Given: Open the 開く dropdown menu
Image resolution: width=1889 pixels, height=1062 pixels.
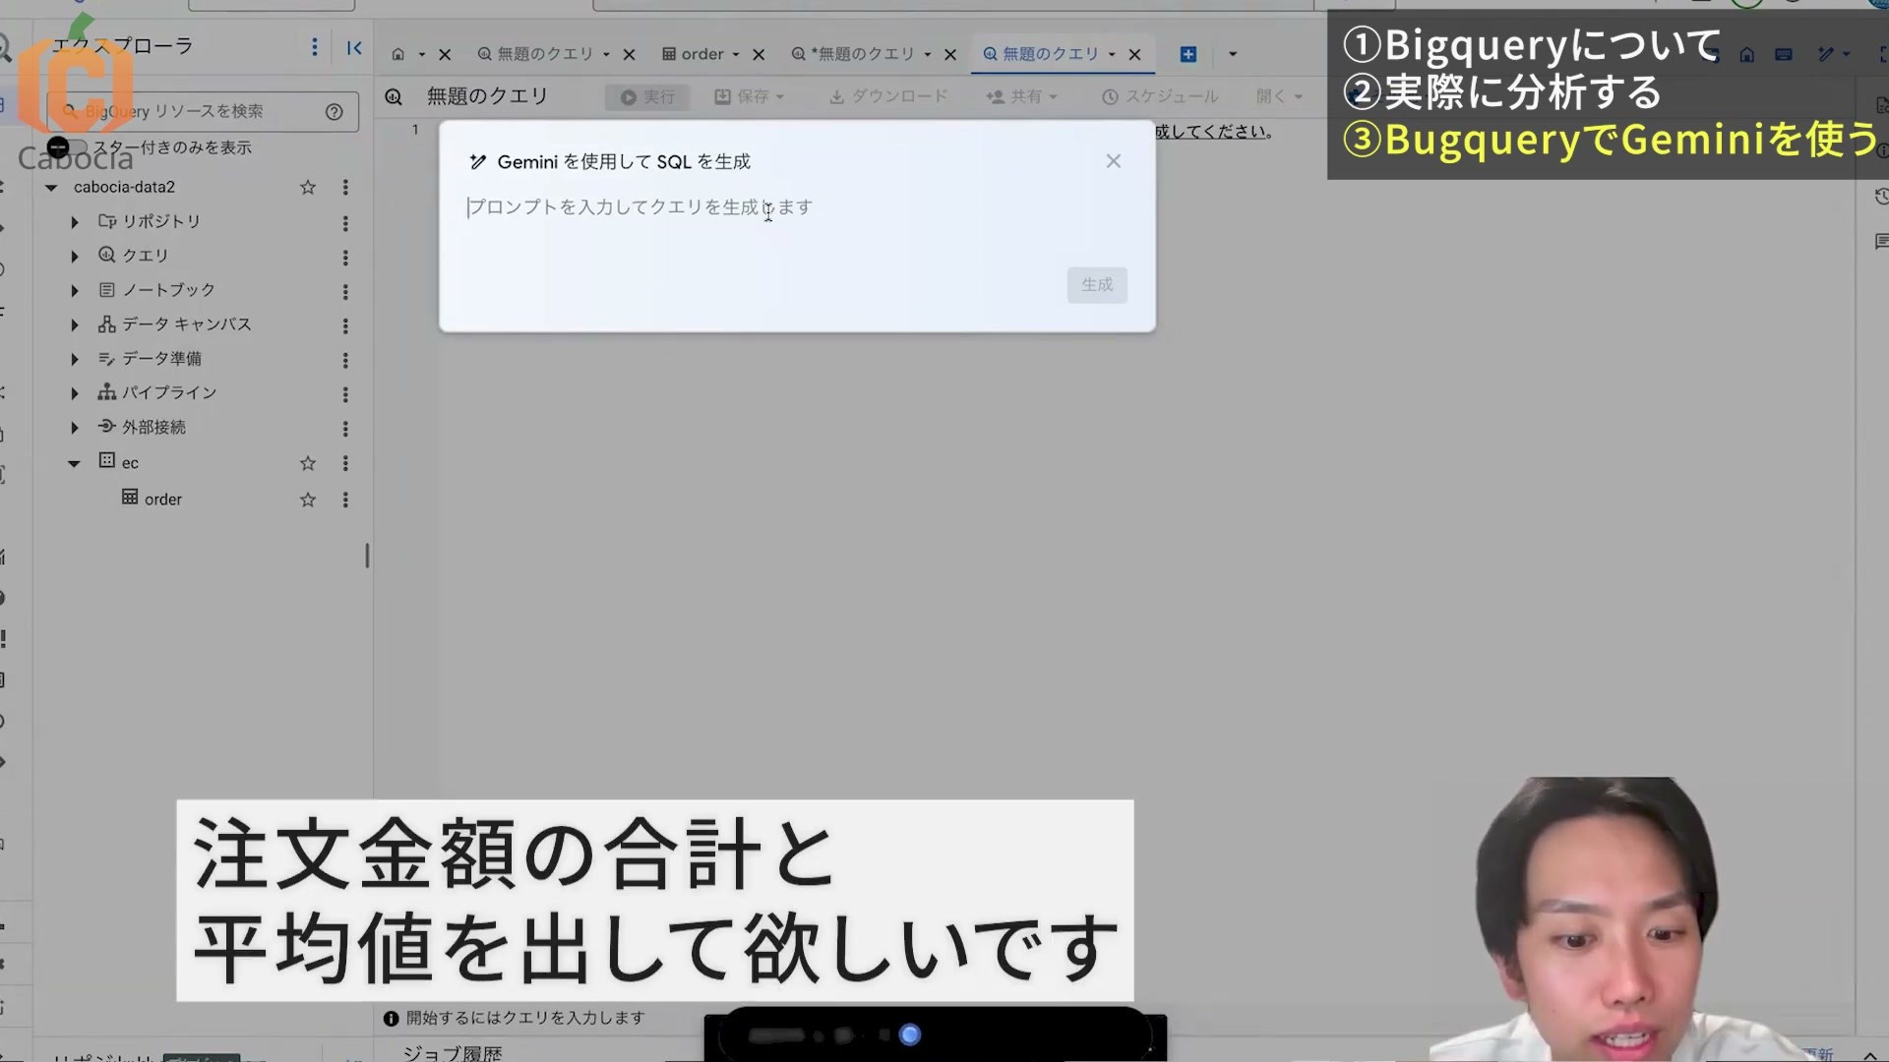Looking at the screenshot, I should point(1279,96).
